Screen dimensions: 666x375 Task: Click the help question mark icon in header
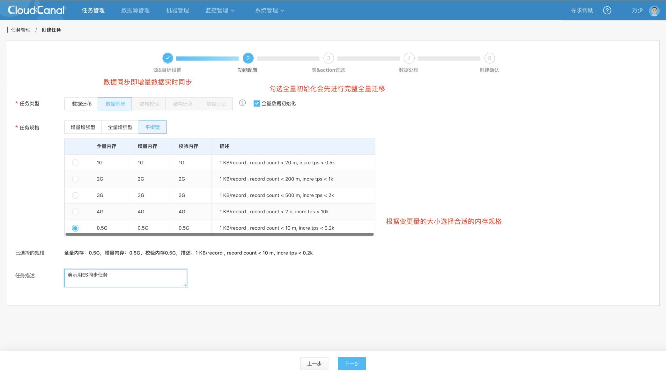coord(607,10)
